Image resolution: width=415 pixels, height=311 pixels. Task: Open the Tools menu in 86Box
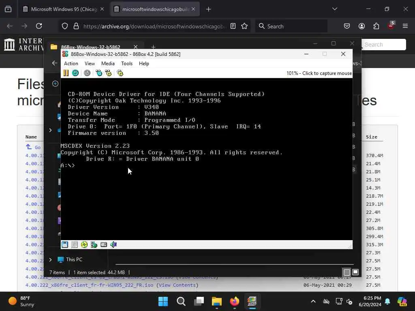(127, 64)
